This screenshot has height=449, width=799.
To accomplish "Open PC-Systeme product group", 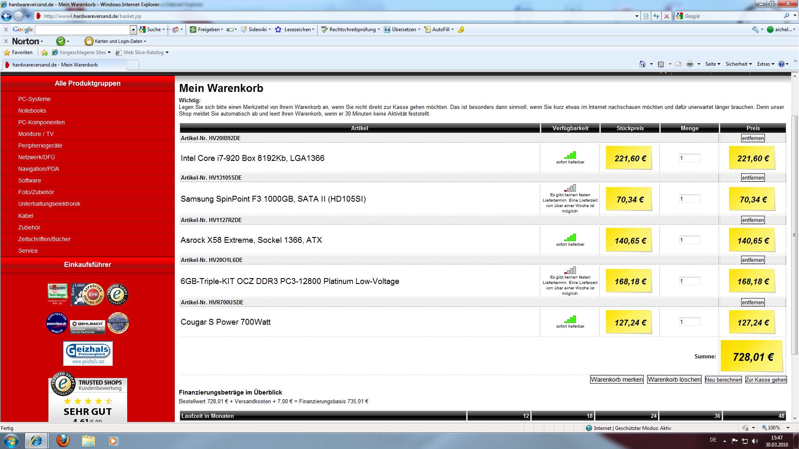I will 35,99.
